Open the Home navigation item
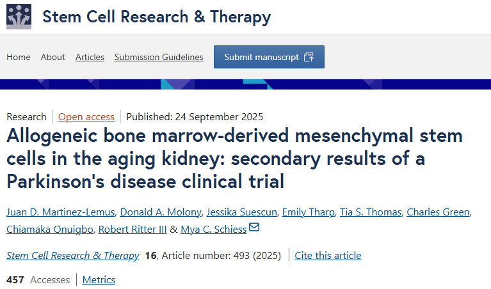 click(x=19, y=57)
